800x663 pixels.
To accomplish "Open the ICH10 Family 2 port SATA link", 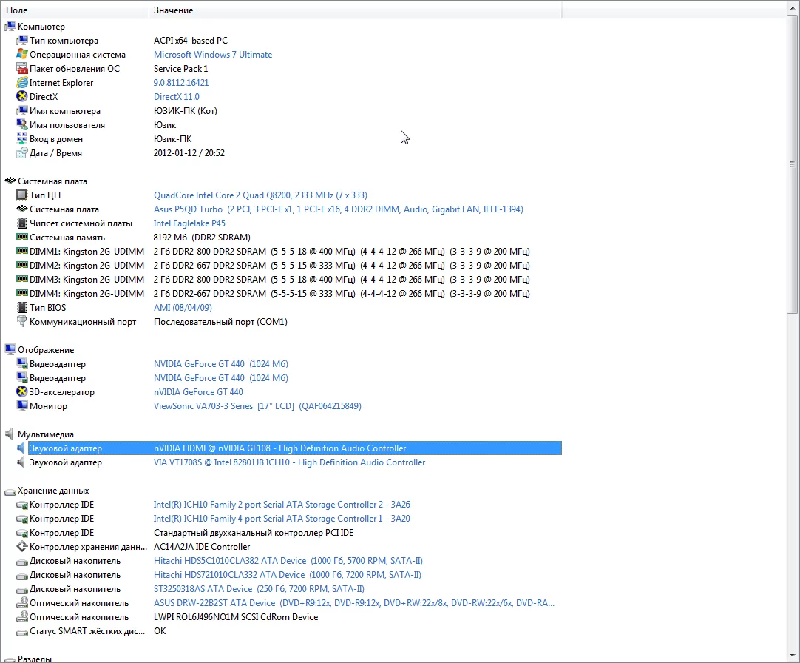I will tap(282, 505).
